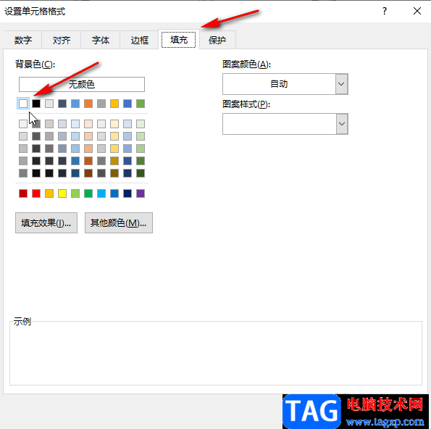Open the 字体 tab

tap(101, 40)
